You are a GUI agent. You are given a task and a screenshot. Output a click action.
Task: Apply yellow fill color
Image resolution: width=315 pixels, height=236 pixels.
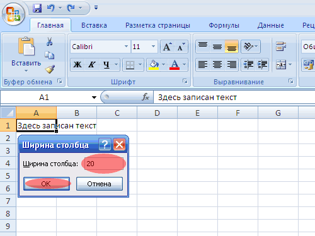154,65
